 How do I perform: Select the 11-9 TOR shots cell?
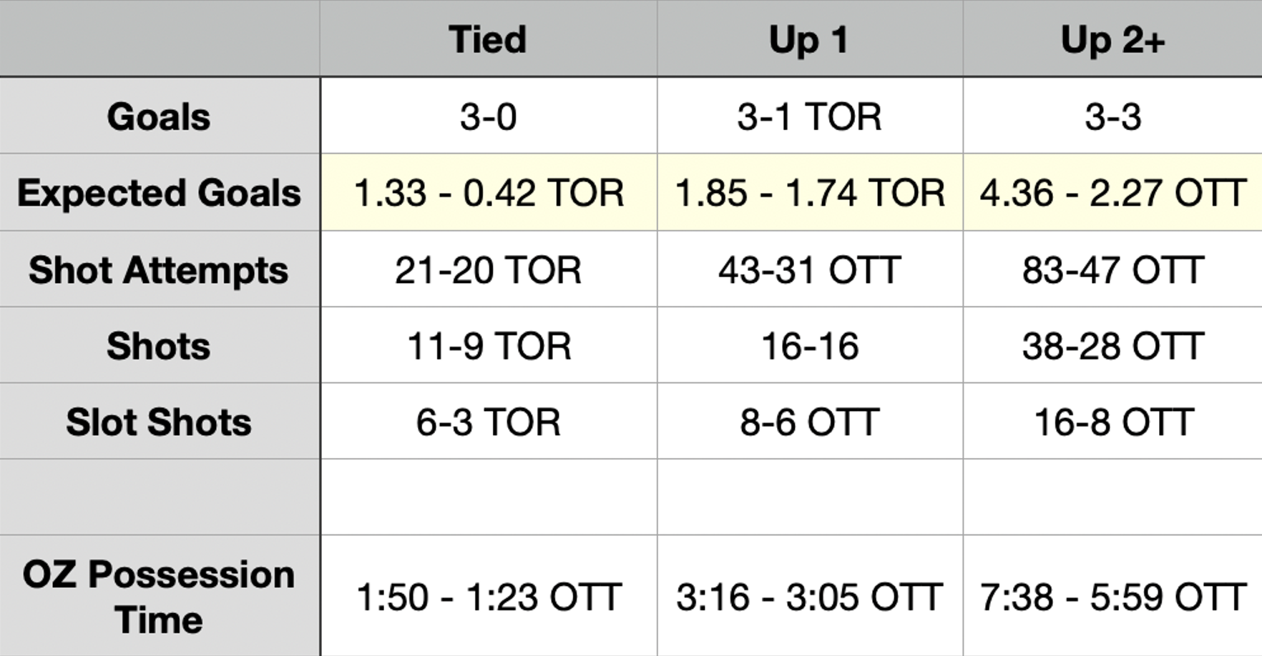pyautogui.click(x=488, y=346)
